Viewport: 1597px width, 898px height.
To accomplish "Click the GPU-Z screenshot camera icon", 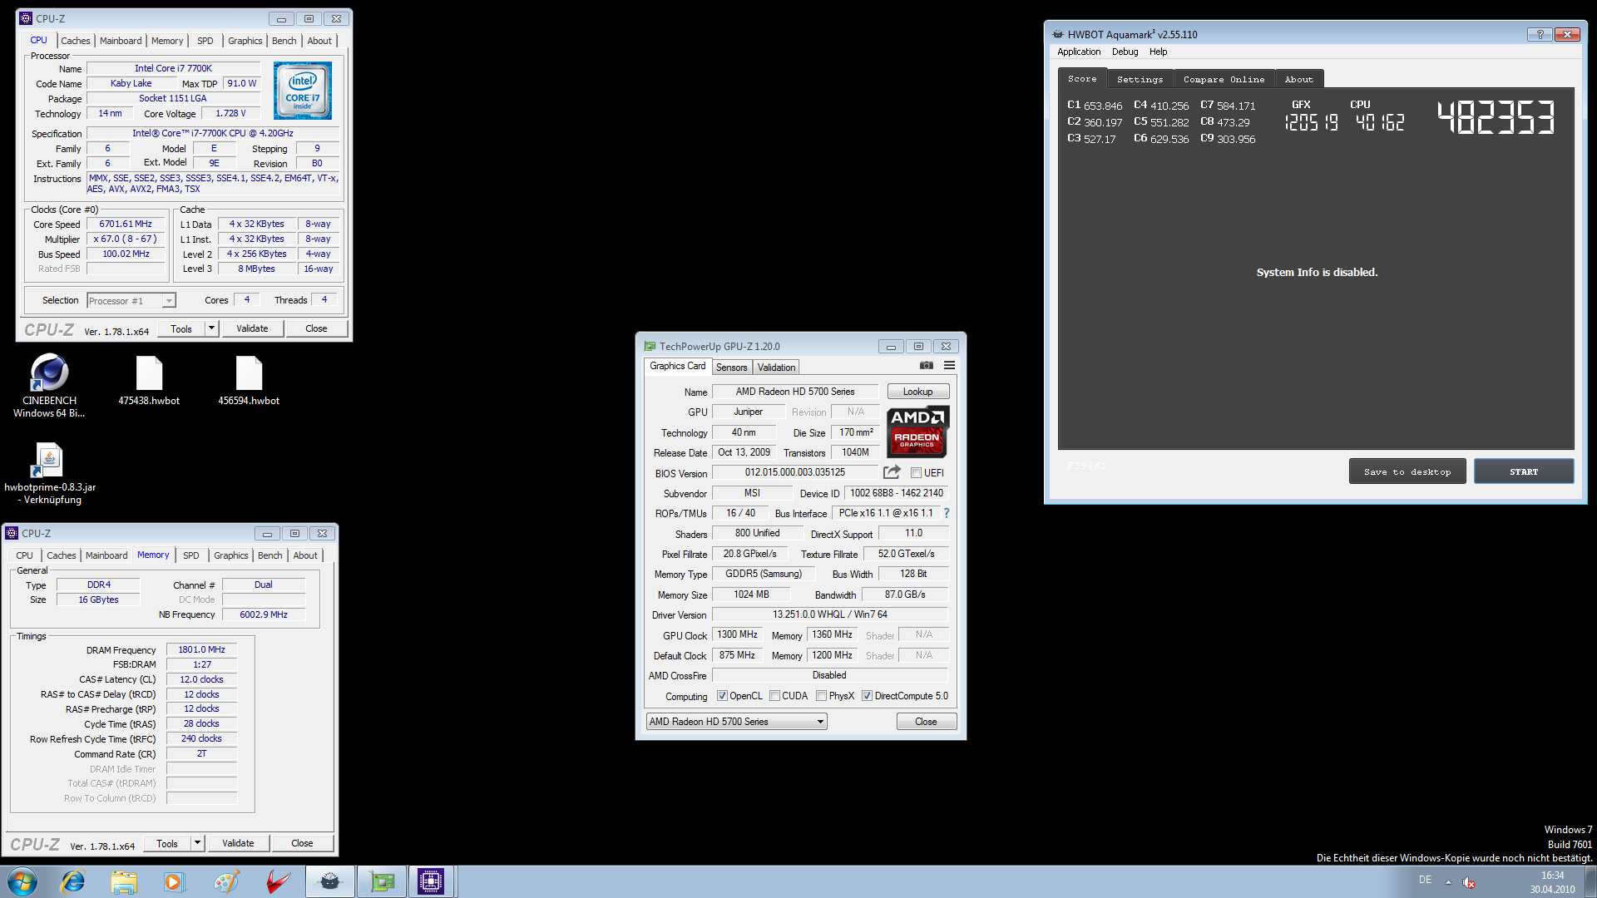I will [x=927, y=366].
